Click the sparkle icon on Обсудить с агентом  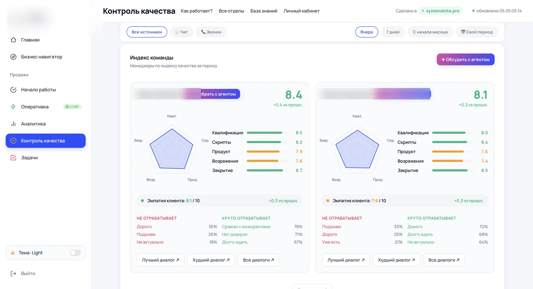pyautogui.click(x=443, y=60)
